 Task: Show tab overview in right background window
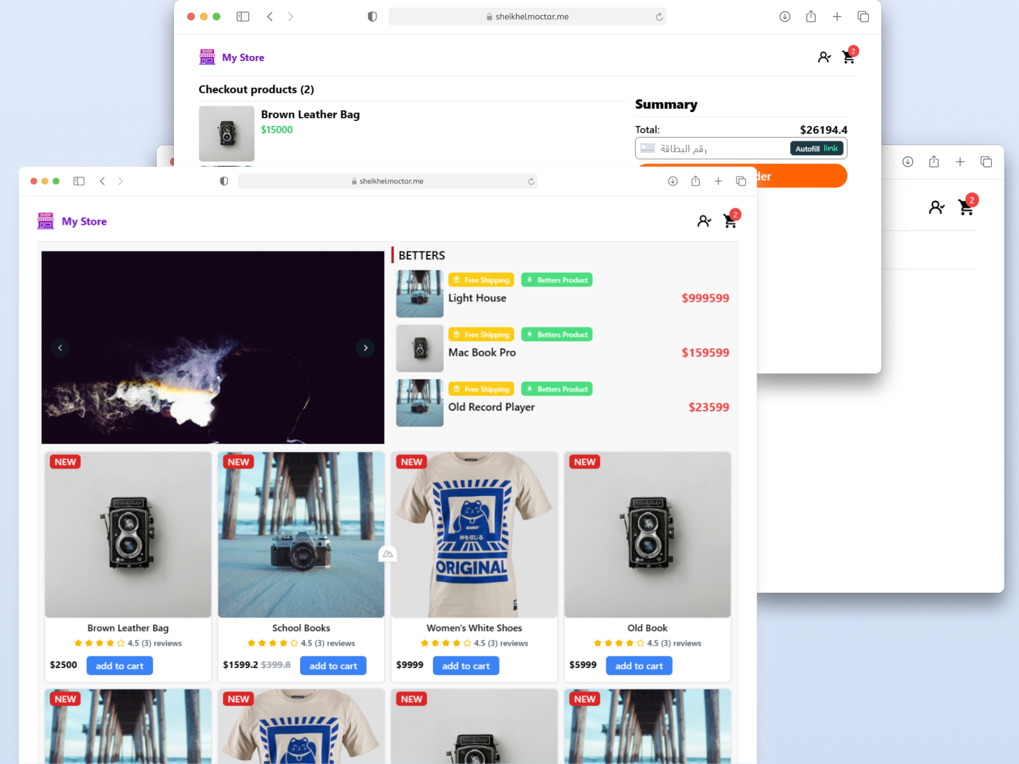(x=986, y=162)
